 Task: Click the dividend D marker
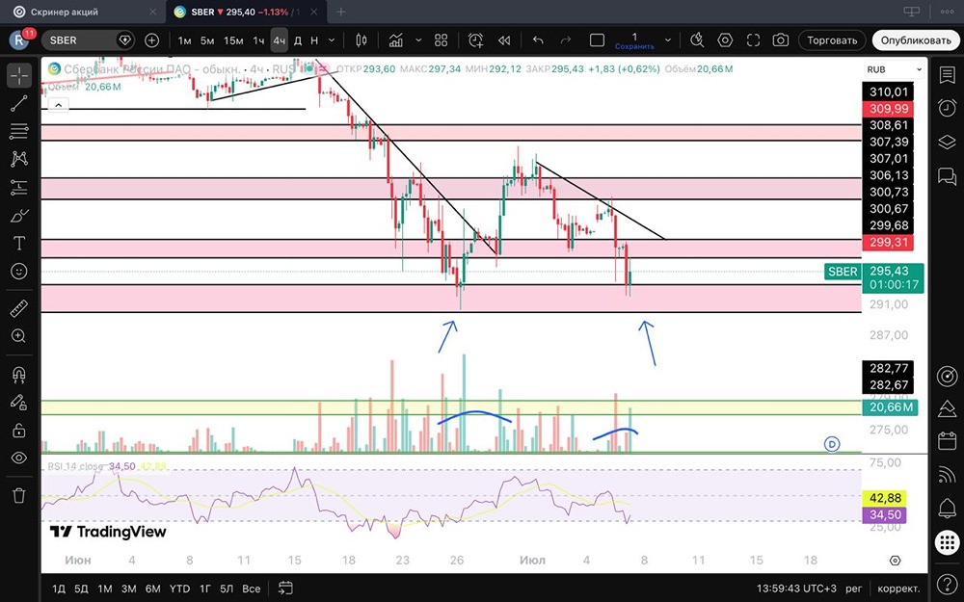click(832, 443)
